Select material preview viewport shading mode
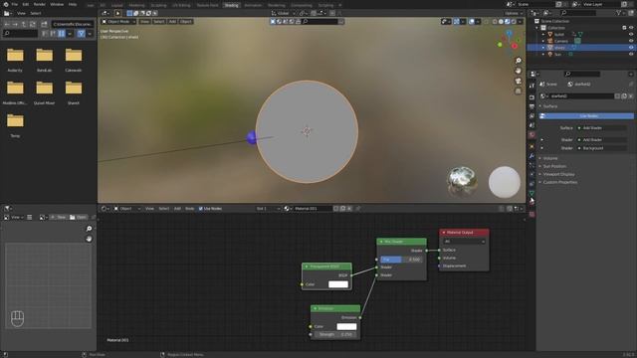 [x=507, y=22]
